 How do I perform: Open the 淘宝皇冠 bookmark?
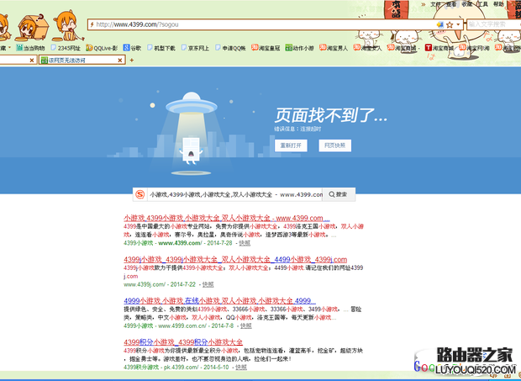[x=266, y=48]
